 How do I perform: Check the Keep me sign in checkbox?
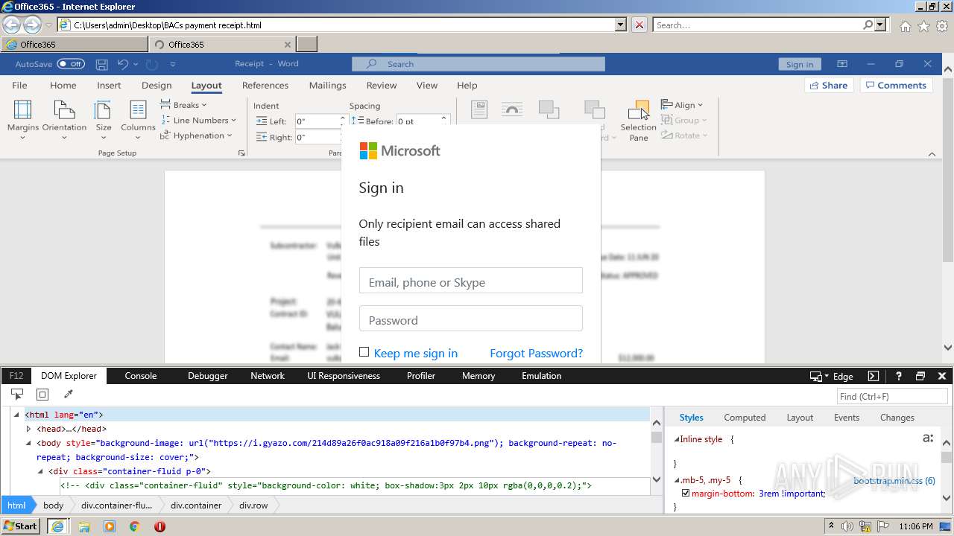pos(364,352)
